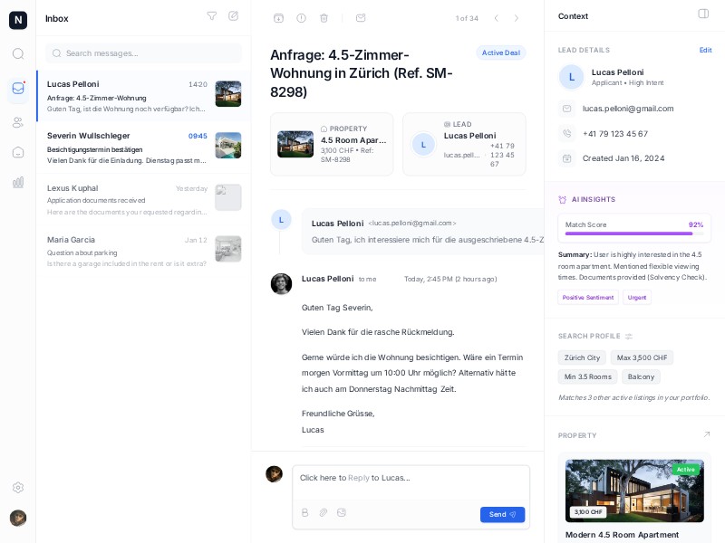Viewport: 725px width, 543px height.
Task: Go to the next conversation chevron
Action: coord(516,17)
